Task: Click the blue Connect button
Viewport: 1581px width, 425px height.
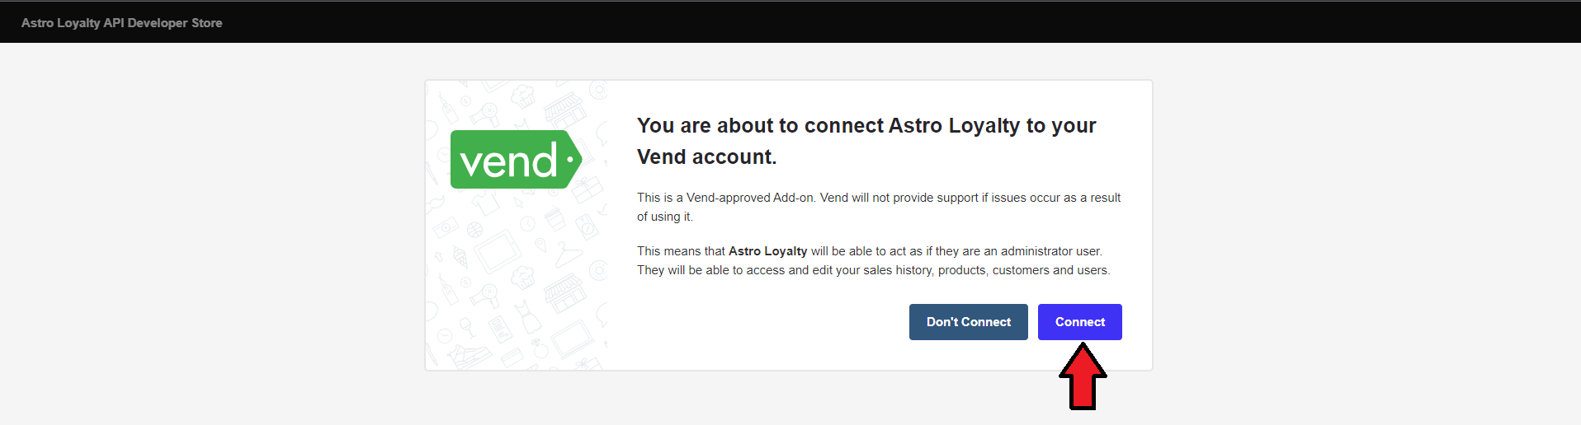Action: pos(1079,322)
